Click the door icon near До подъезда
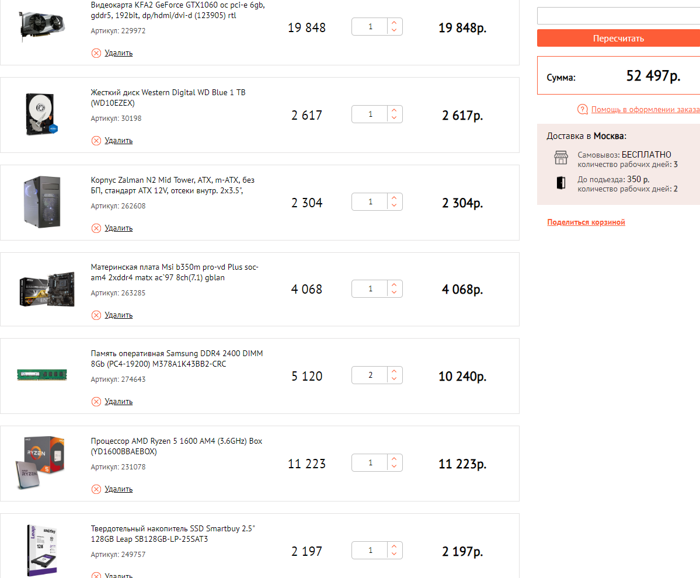Image resolution: width=700 pixels, height=578 pixels. [560, 183]
